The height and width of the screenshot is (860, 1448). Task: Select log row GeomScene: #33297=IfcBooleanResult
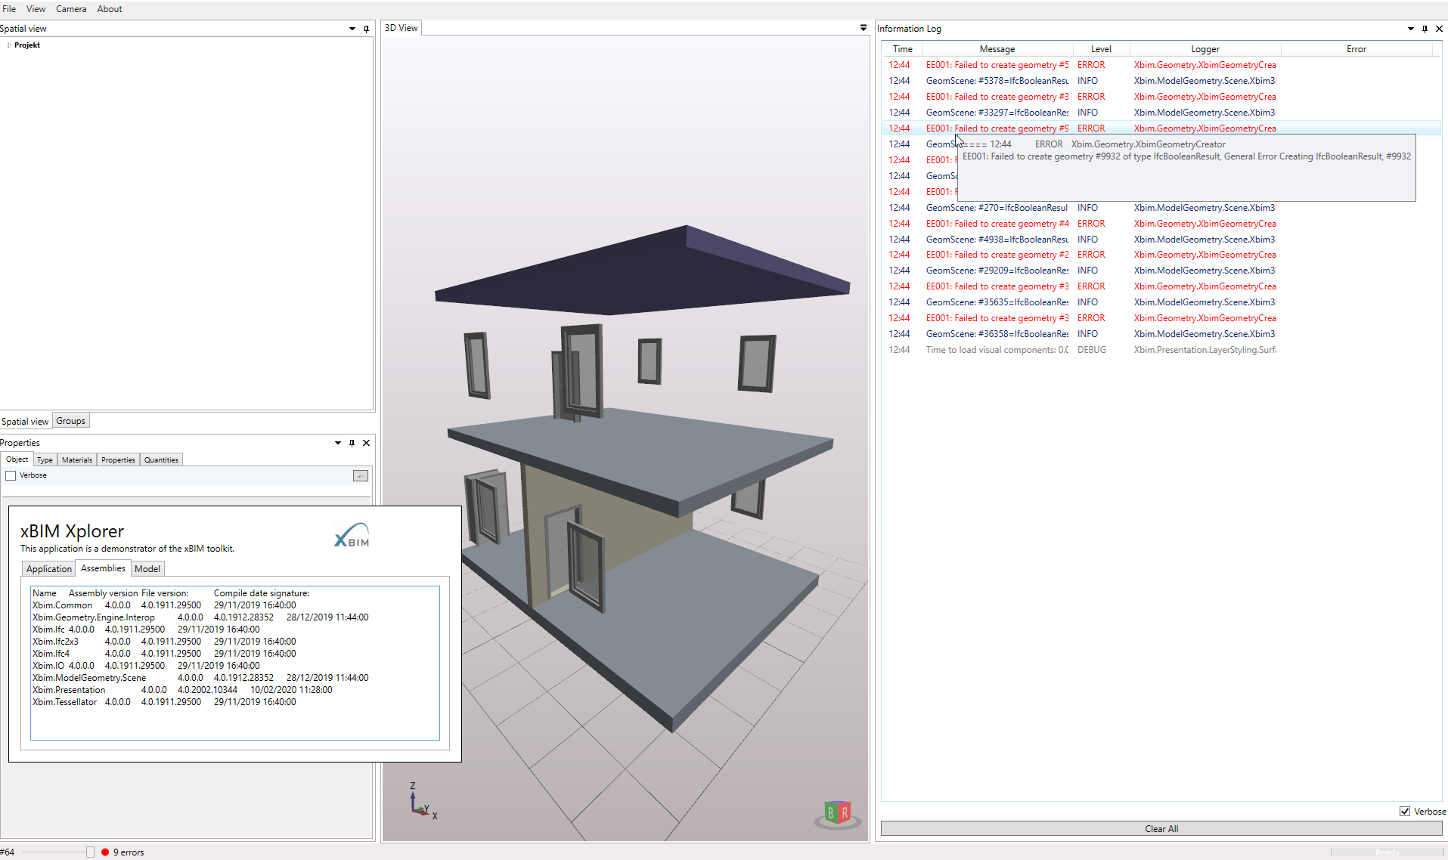click(x=1161, y=113)
